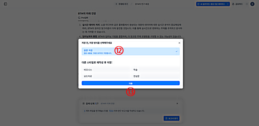
Task: Click the 'BTM의 미래 전망' heading
Action: [x=87, y=13]
